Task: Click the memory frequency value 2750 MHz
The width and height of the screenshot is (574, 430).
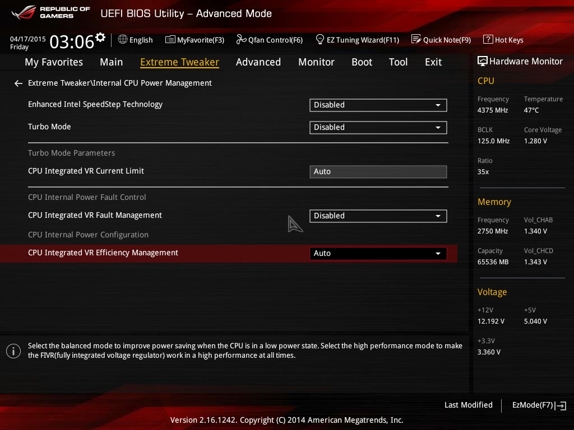Action: point(492,231)
